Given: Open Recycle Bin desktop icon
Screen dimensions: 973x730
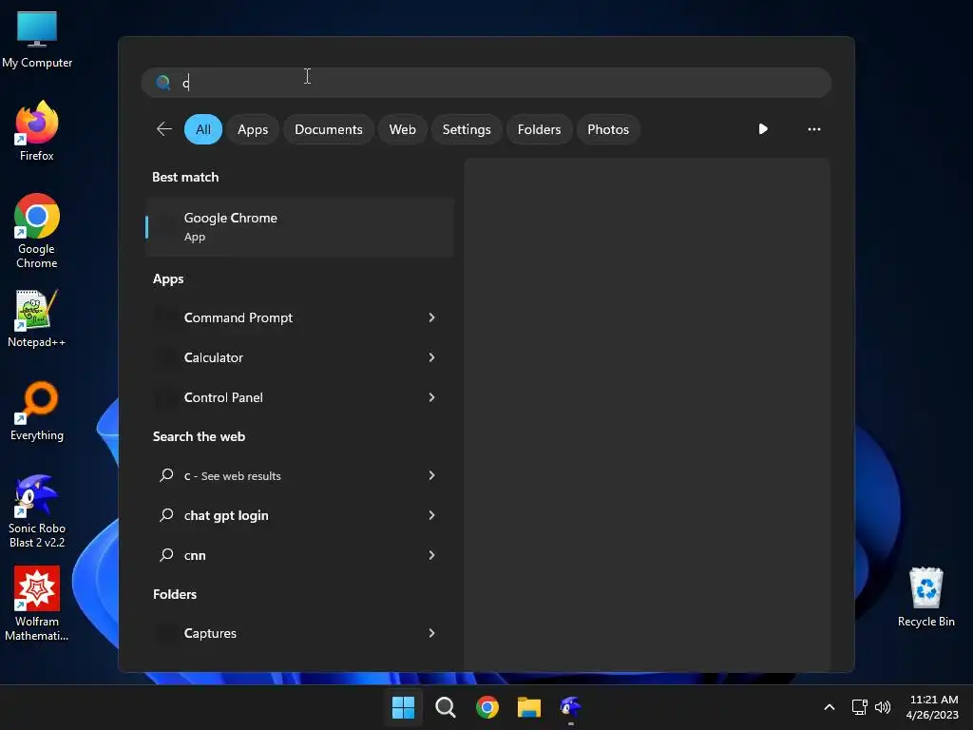Looking at the screenshot, I should (925, 597).
